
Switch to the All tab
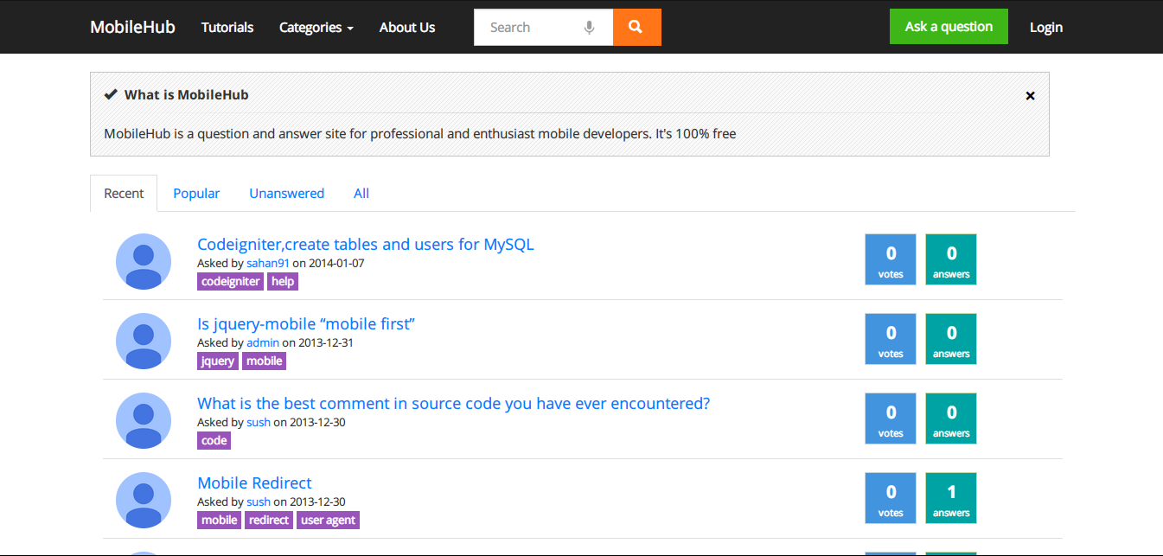[361, 194]
